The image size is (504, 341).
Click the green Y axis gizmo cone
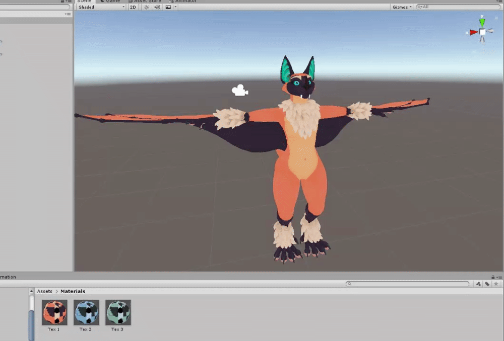(482, 22)
